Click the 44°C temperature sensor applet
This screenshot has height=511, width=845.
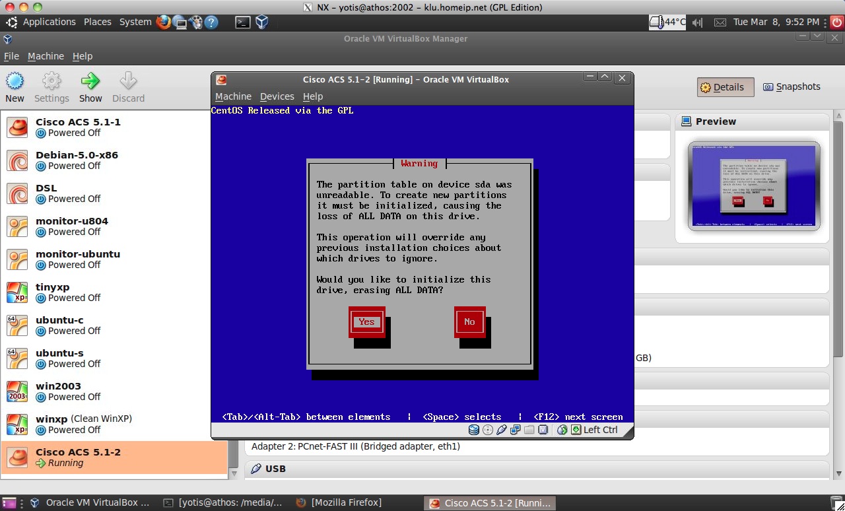[x=667, y=22]
